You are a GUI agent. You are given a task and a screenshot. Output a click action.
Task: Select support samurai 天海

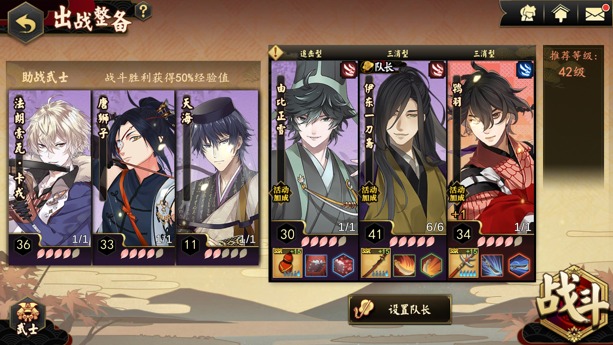(x=217, y=178)
